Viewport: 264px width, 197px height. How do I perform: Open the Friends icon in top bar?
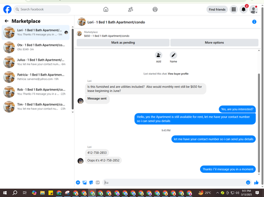(x=130, y=10)
